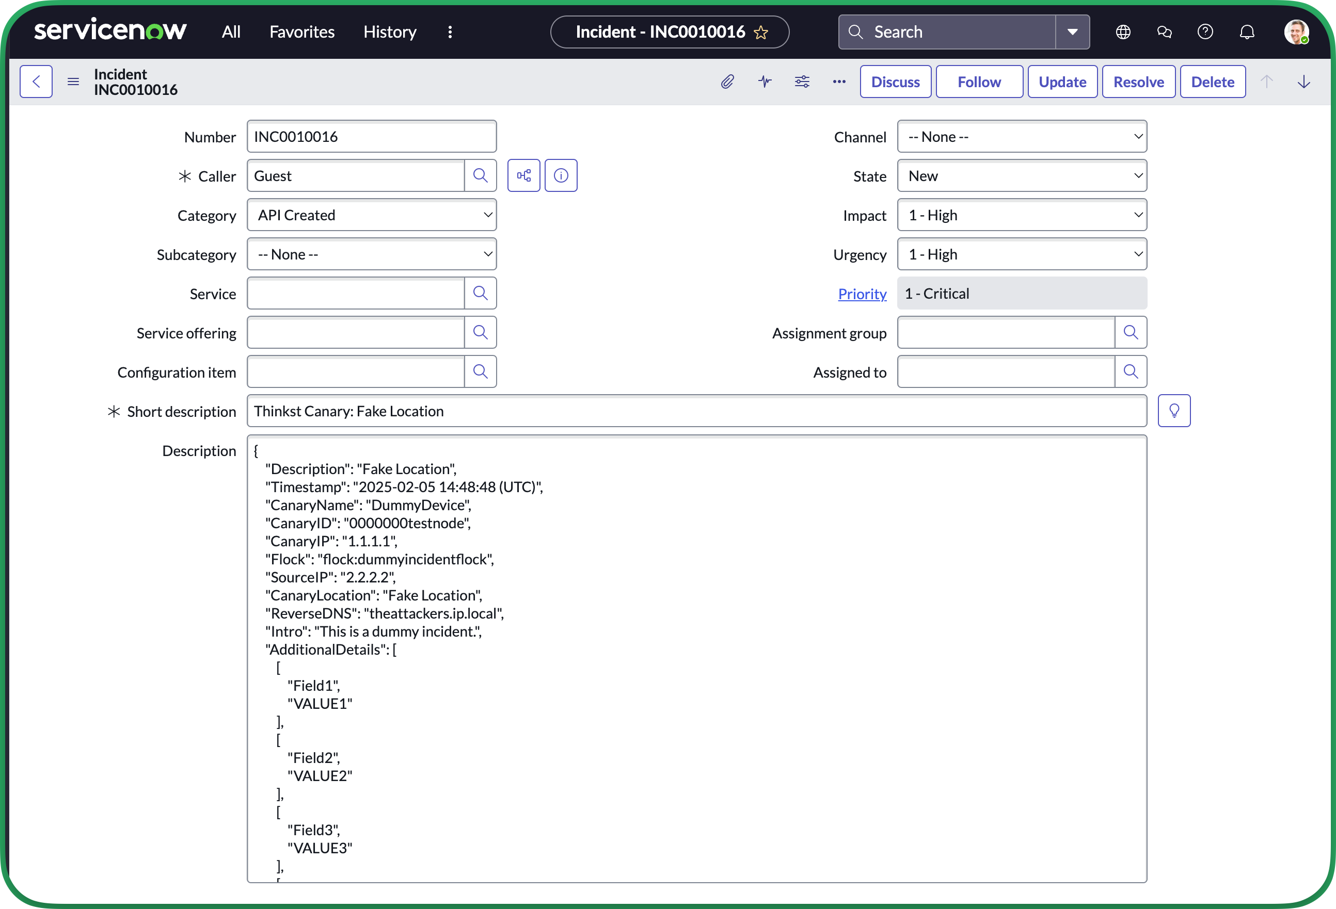Show related records hierarchy icon for Caller

(523, 176)
